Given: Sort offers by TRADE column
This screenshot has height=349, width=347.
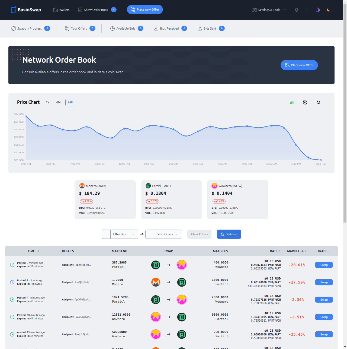Looking at the screenshot, I should (x=324, y=251).
